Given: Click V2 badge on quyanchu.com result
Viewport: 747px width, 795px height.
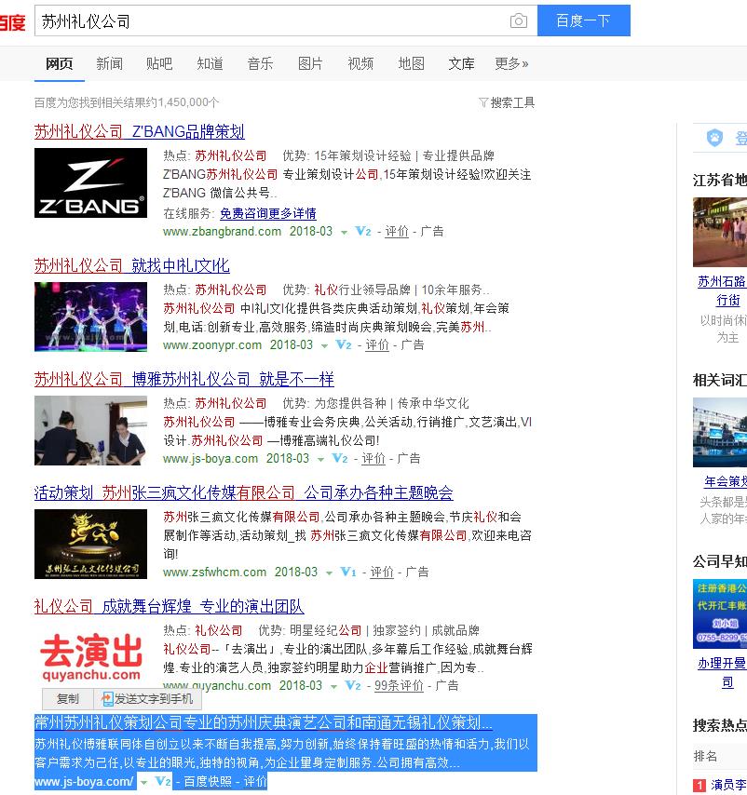Looking at the screenshot, I should 353,685.
